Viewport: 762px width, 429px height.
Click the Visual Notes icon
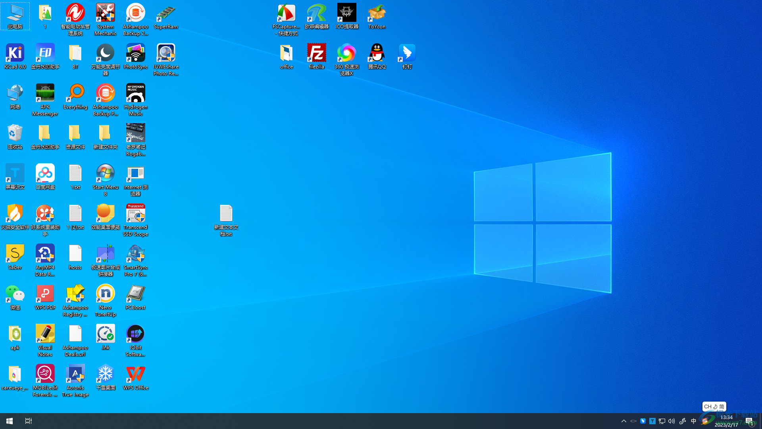tap(45, 340)
